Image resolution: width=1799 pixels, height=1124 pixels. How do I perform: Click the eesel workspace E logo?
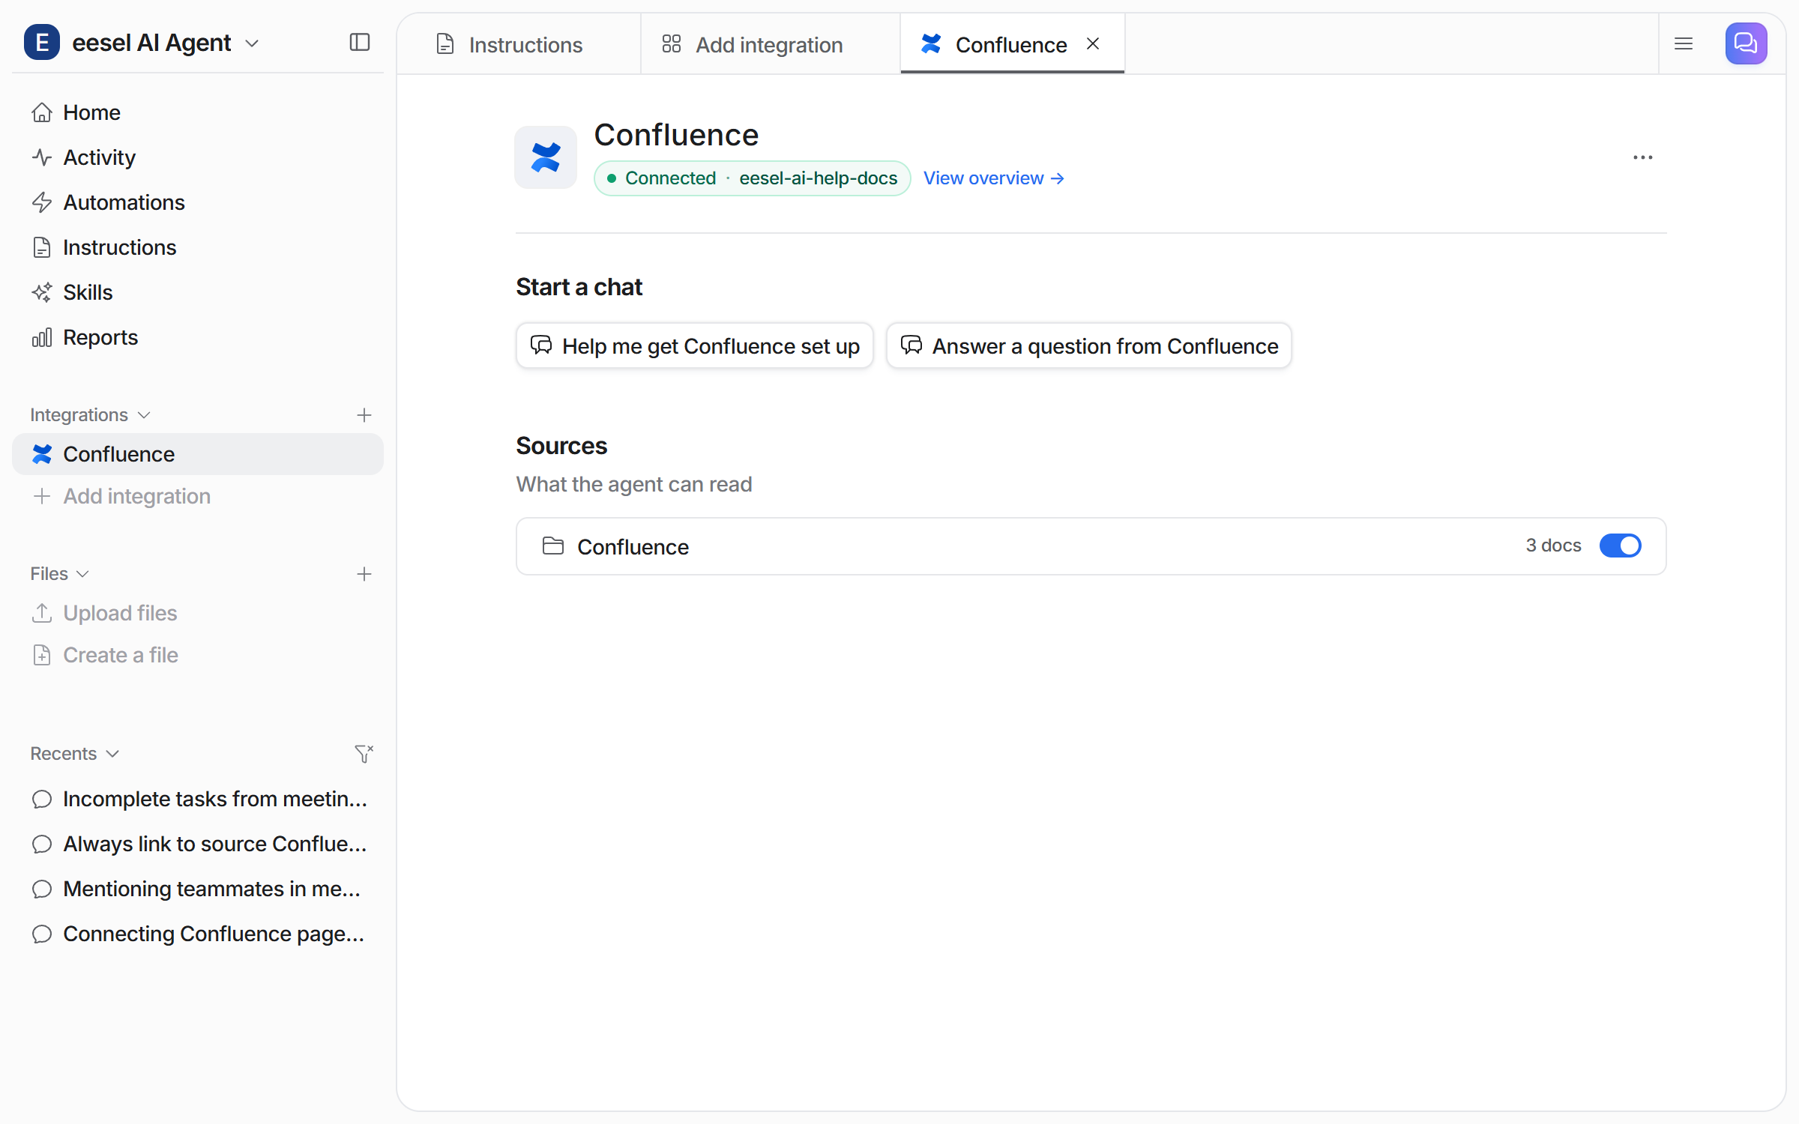coord(42,43)
